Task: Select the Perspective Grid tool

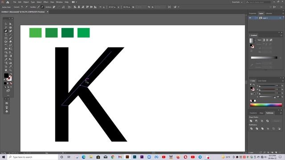Action: click(10, 52)
